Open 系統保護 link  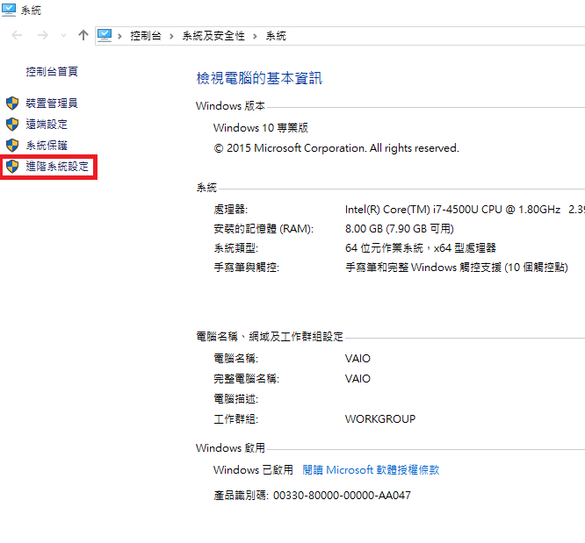pos(47,146)
